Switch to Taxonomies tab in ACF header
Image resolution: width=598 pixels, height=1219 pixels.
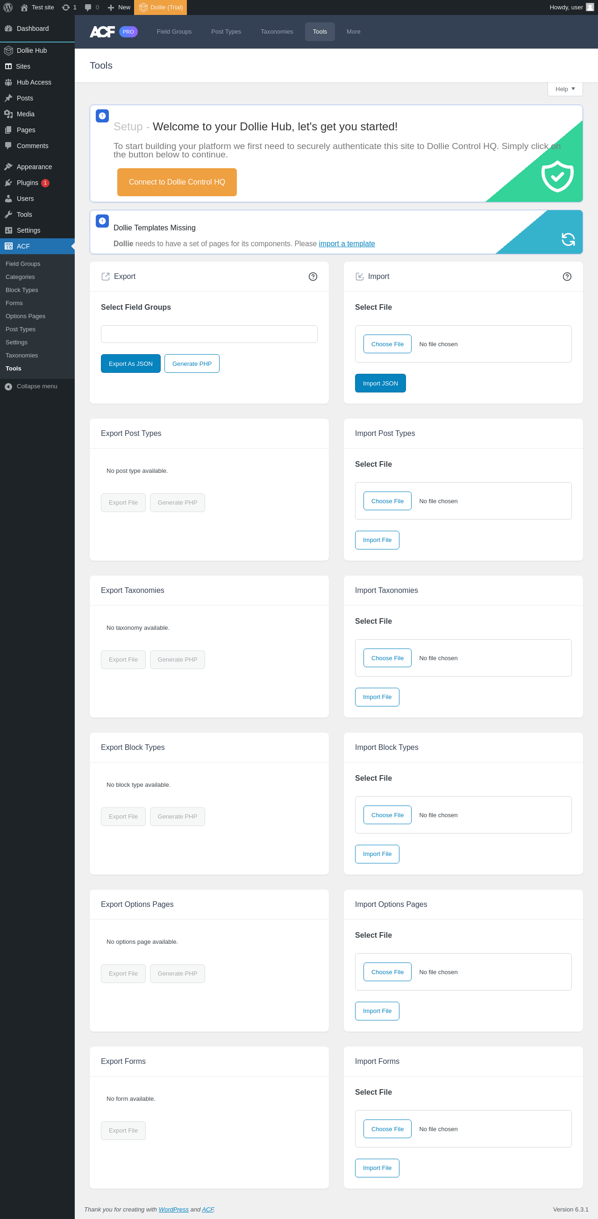pos(277,32)
